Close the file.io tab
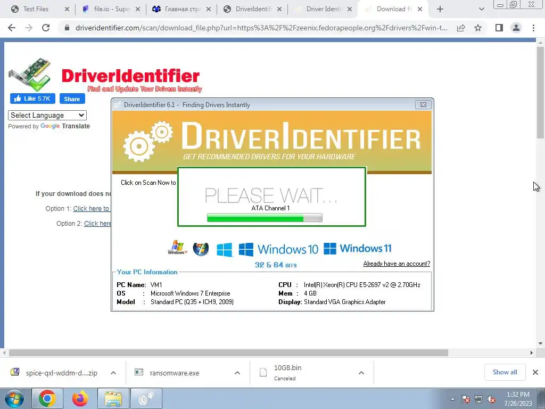Viewport: 545px width, 409px height. [138, 10]
